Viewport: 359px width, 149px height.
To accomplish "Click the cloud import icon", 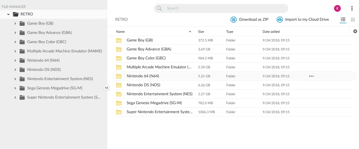I will 279,20.
